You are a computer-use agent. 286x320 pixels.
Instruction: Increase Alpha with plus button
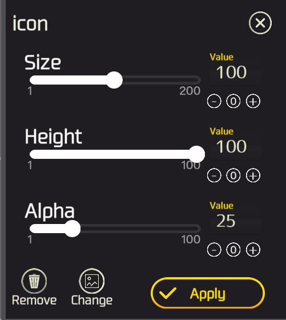click(x=253, y=250)
